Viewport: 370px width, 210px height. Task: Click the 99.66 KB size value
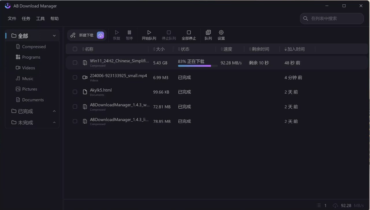click(x=161, y=92)
